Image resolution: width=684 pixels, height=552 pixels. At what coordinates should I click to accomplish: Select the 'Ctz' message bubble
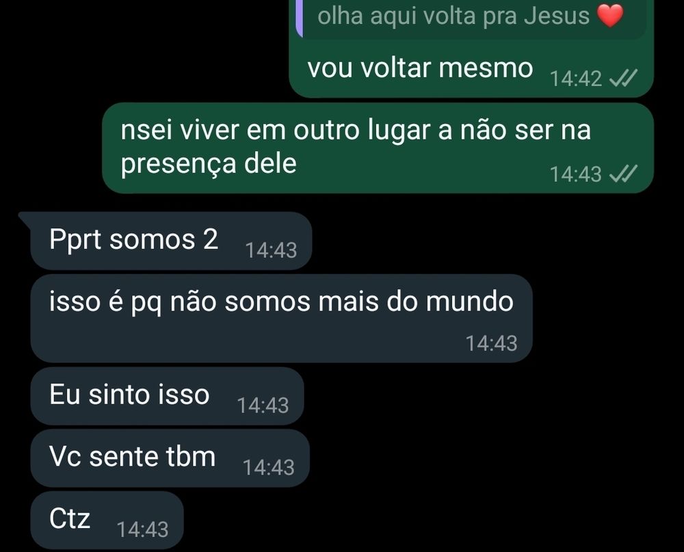(x=107, y=520)
